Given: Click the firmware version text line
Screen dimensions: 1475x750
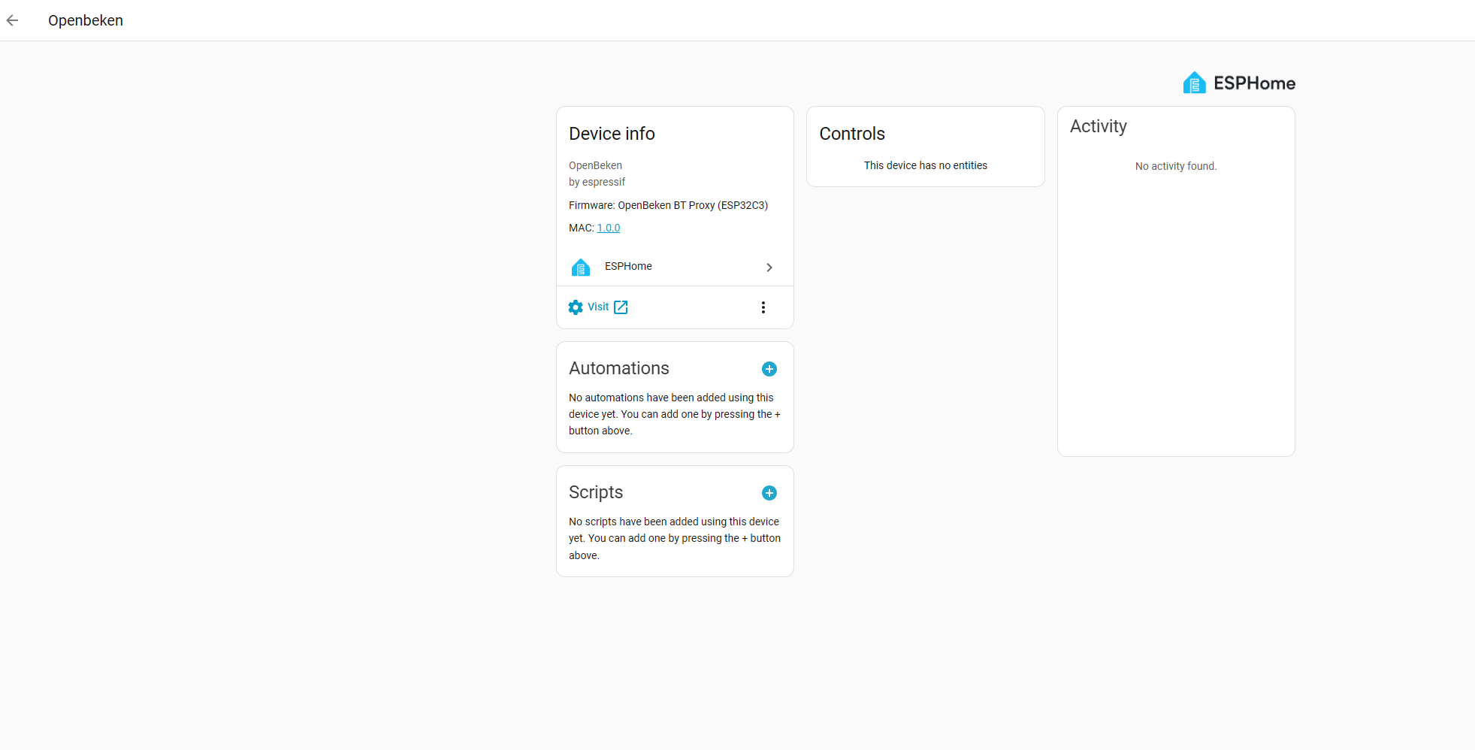Looking at the screenshot, I should click(x=668, y=205).
